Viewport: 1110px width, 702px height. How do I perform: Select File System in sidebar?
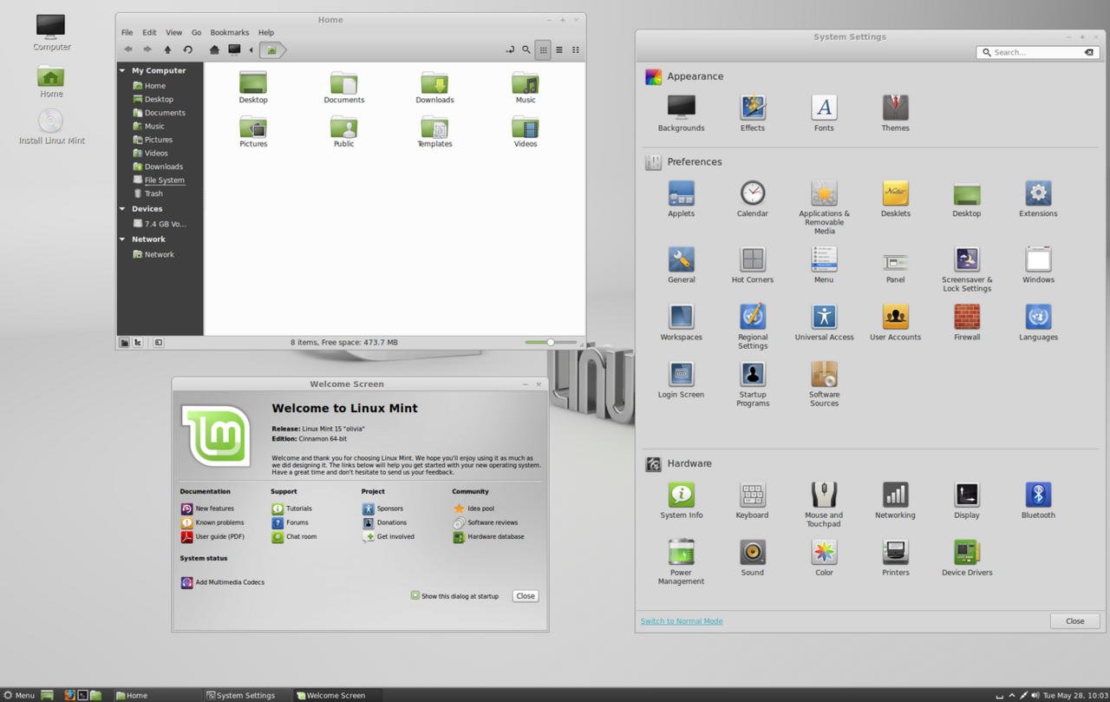(x=159, y=180)
